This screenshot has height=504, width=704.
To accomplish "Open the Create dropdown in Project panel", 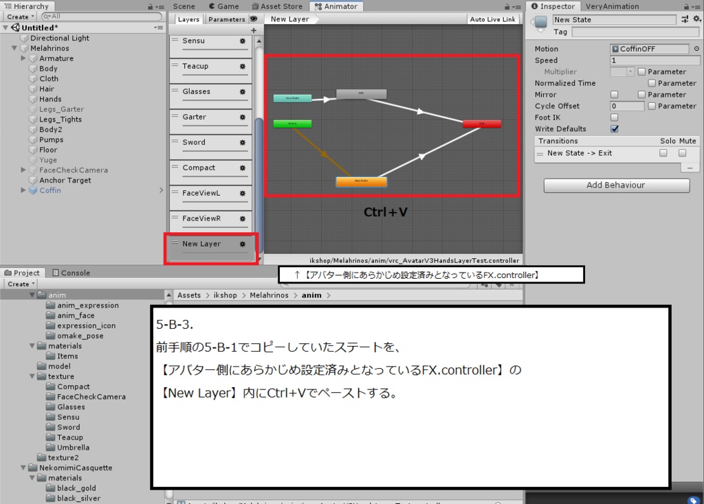I will pos(20,284).
